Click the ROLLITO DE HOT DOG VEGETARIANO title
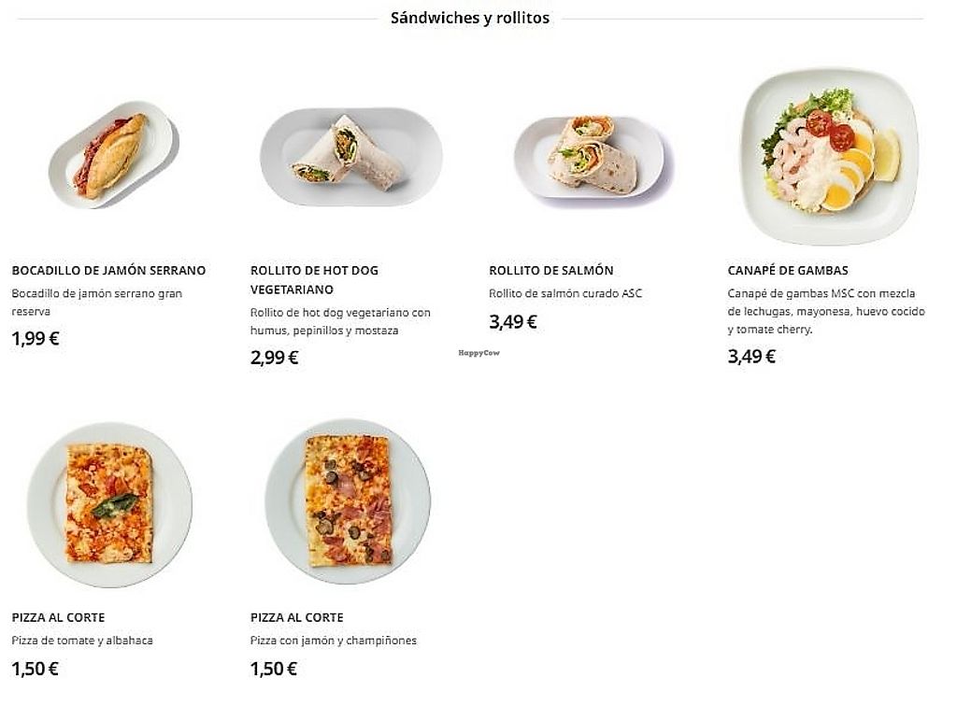The image size is (957, 705). (x=314, y=279)
